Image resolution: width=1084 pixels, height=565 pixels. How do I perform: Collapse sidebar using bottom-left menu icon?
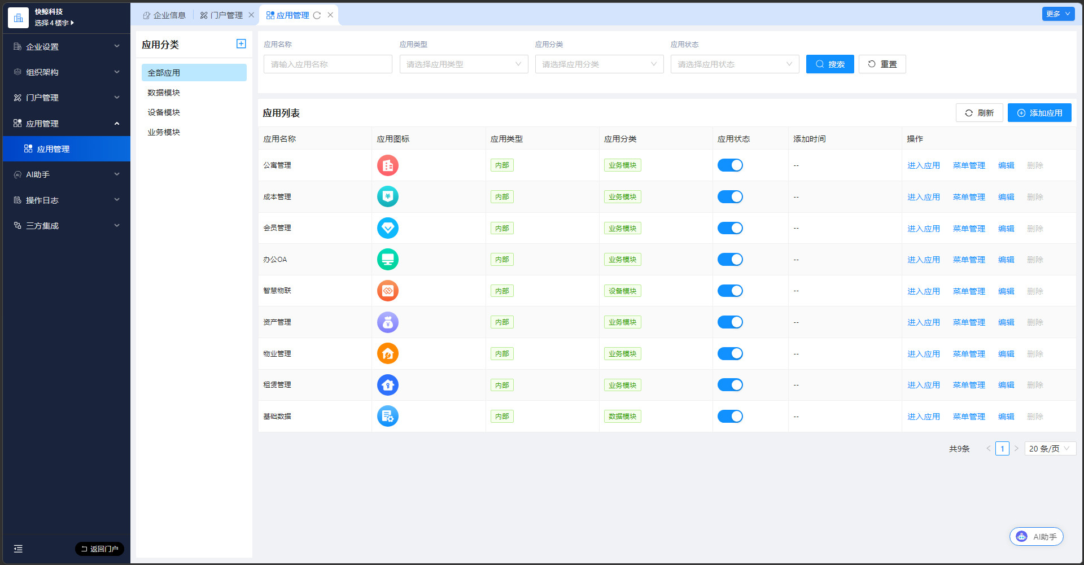pos(18,549)
